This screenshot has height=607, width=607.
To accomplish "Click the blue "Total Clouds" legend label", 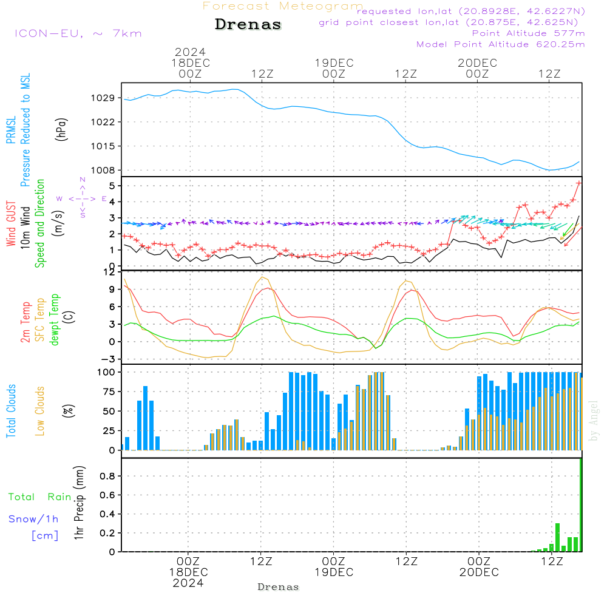I will coord(11,411).
